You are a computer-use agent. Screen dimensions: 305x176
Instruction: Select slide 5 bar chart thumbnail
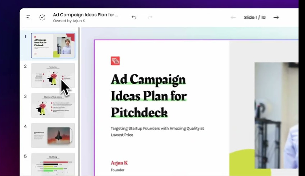53,165
